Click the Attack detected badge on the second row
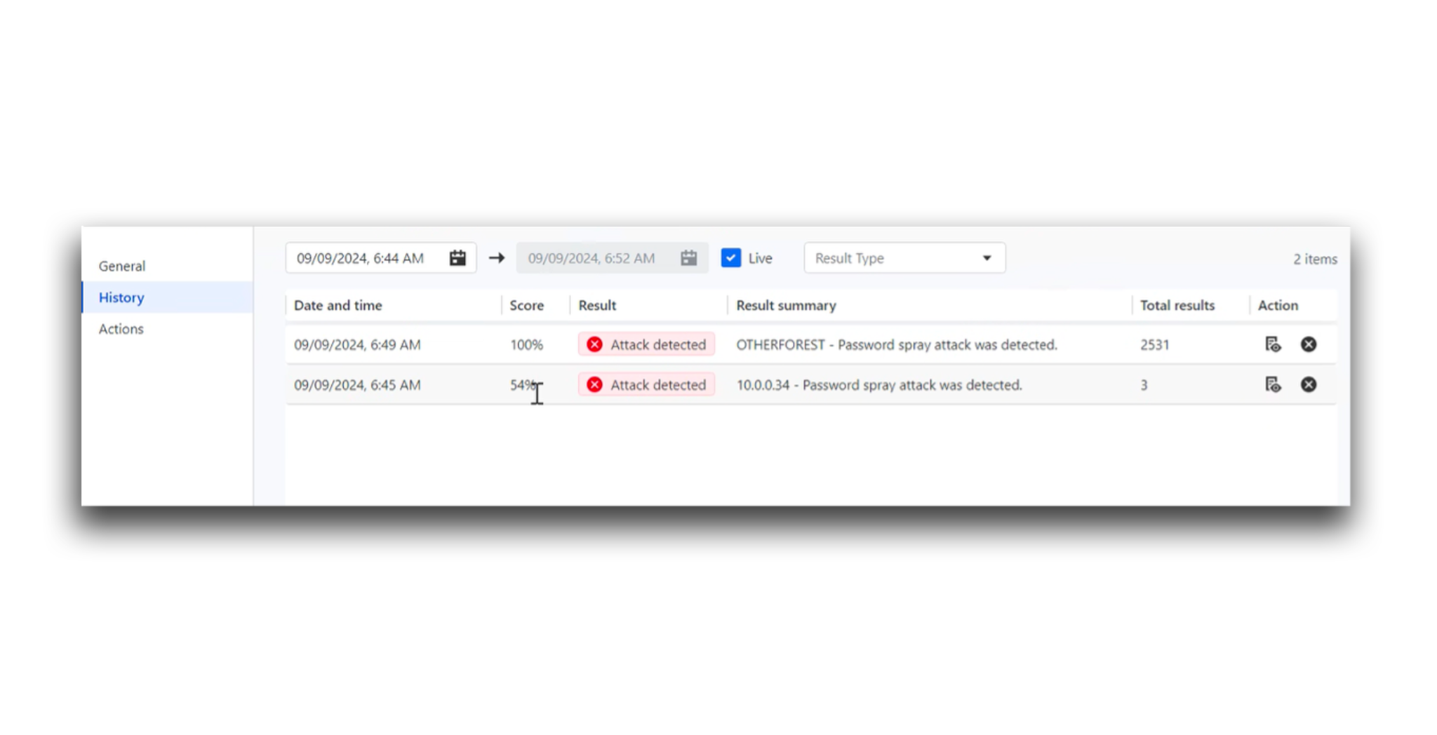The image size is (1437, 735). [x=646, y=384]
